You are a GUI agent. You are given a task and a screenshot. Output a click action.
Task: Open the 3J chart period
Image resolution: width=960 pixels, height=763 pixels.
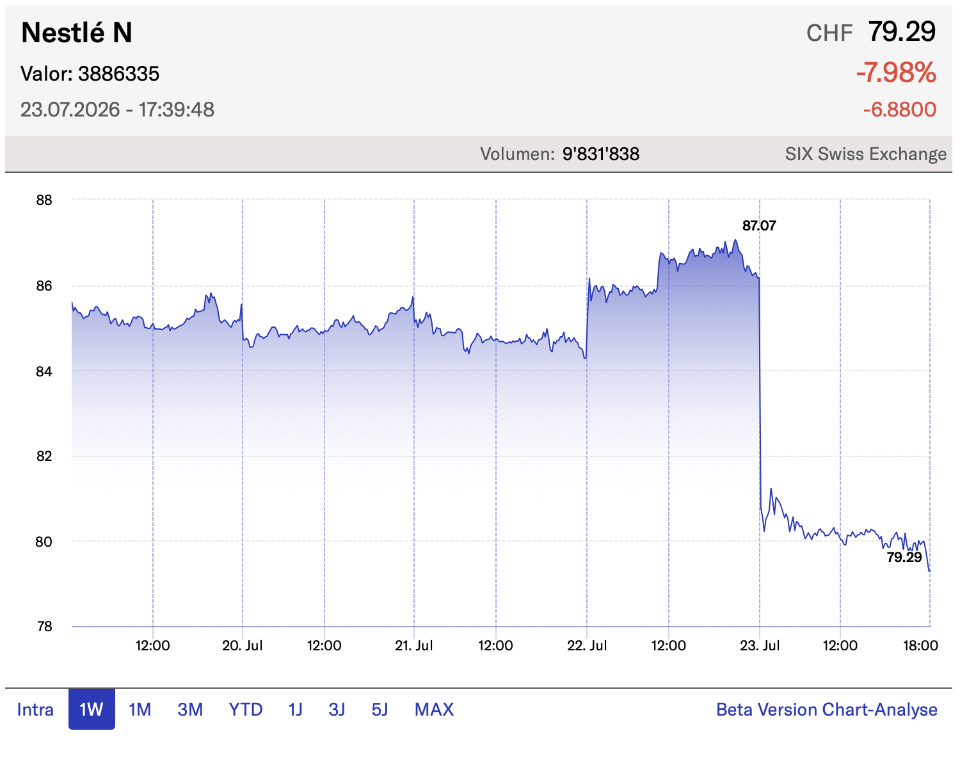(337, 709)
